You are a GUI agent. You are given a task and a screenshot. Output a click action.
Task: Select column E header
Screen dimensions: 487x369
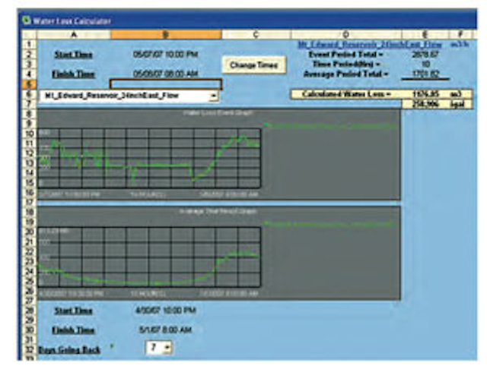425,34
